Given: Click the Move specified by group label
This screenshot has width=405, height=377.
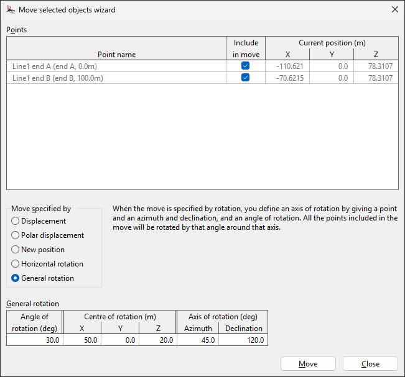Looking at the screenshot, I should click(41, 209).
